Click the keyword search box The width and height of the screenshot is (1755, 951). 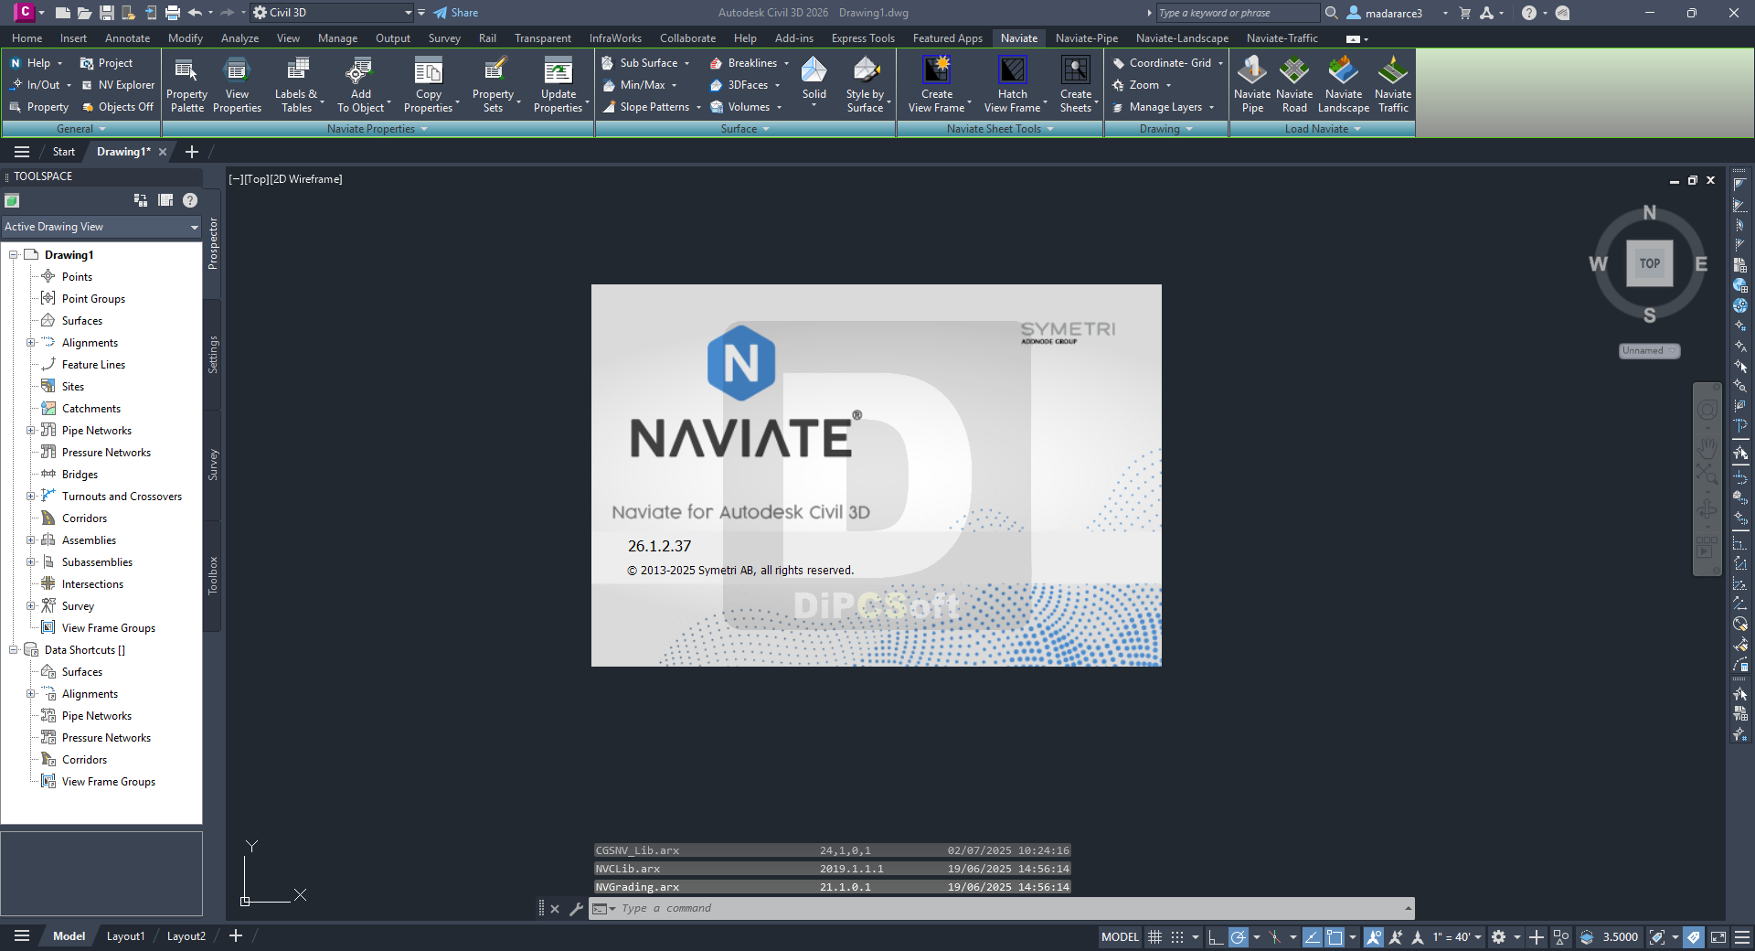click(x=1237, y=13)
